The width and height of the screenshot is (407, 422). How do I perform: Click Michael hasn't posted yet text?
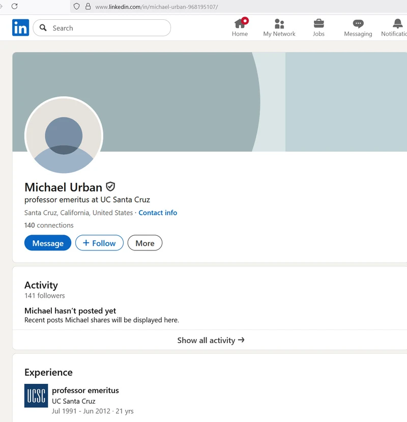[x=70, y=311]
